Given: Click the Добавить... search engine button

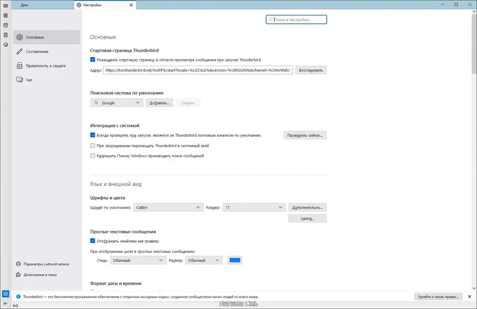Looking at the screenshot, I should point(159,103).
